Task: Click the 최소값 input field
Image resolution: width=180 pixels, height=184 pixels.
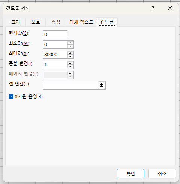Action: pos(55,45)
